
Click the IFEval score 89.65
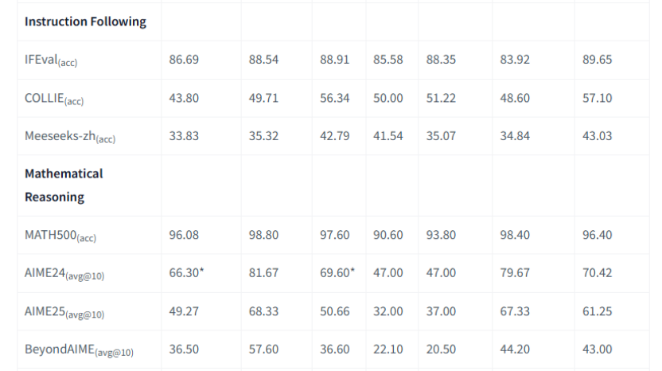597,60
